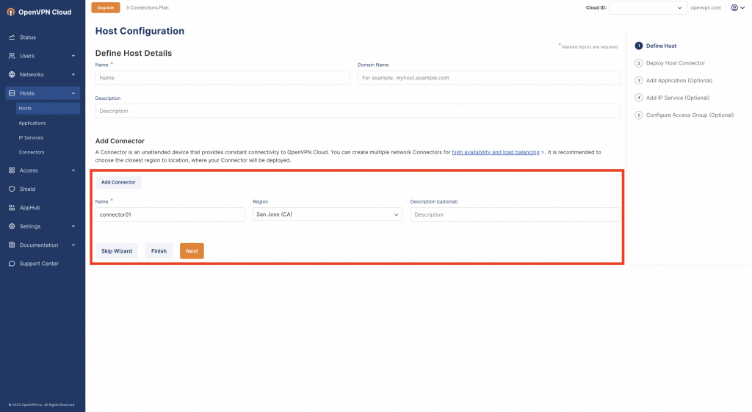The width and height of the screenshot is (752, 412).
Task: Click the step 4 circle icon
Action: tap(639, 98)
